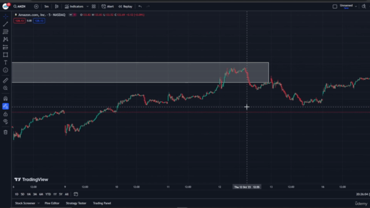Click the Unnamed layout name
This screenshot has width=370, height=208.
(346, 6)
